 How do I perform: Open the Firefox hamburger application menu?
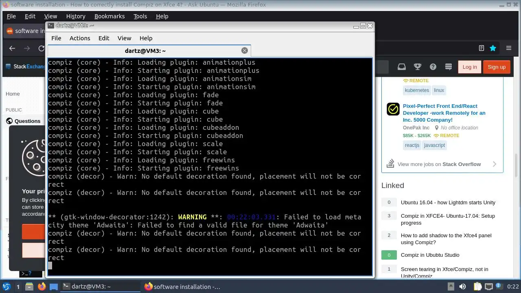[x=509, y=48]
